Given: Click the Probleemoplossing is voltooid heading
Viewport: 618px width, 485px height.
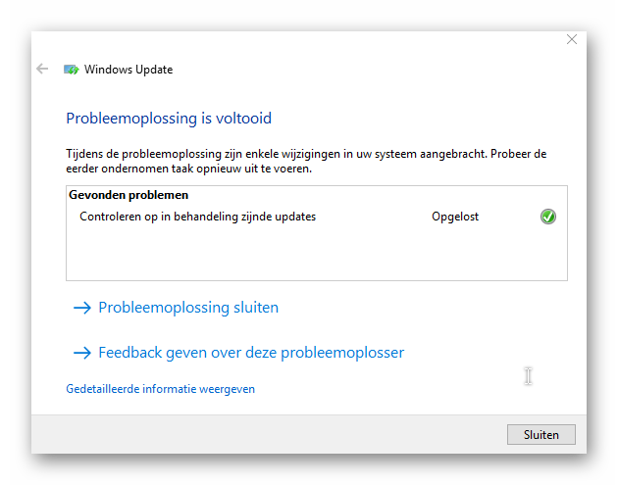Looking at the screenshot, I should (x=169, y=119).
